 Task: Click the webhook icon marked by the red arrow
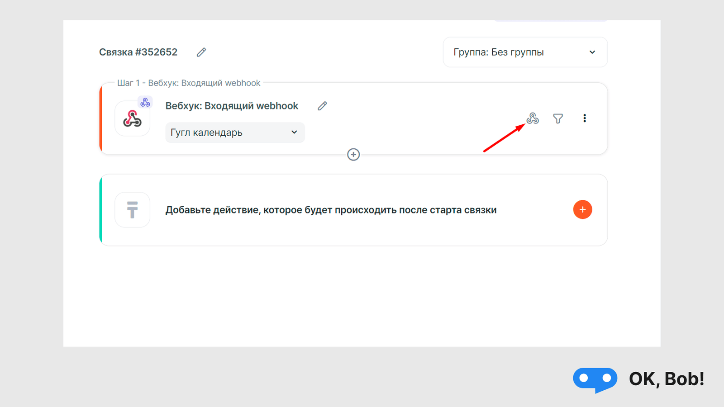533,118
